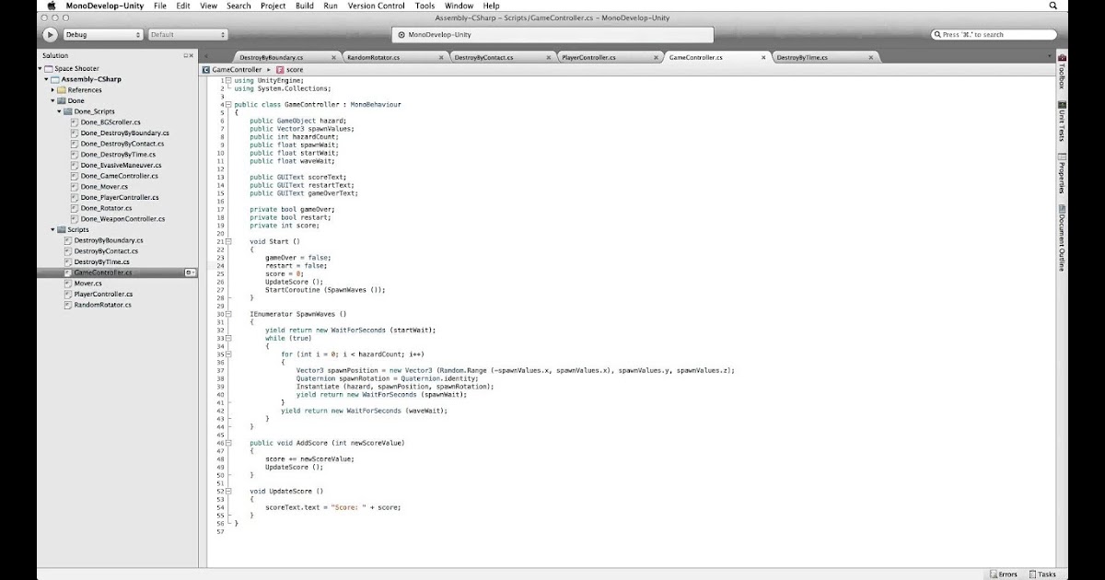1105x580 pixels.
Task: Select Done_GameController.cs file
Action: point(119,176)
